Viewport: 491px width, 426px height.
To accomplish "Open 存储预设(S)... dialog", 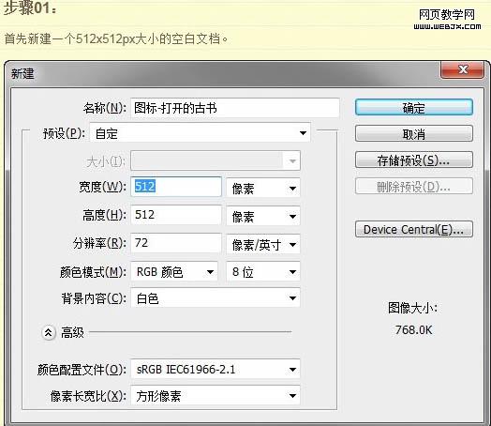I will (413, 160).
